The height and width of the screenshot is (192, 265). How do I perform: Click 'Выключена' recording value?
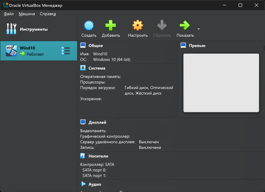point(150,147)
